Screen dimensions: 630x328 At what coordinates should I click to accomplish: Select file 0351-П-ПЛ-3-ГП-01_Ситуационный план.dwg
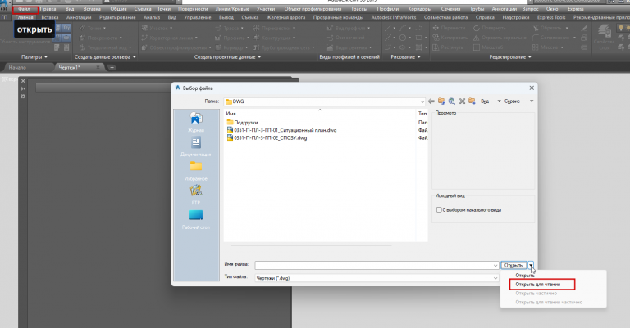click(x=281, y=130)
